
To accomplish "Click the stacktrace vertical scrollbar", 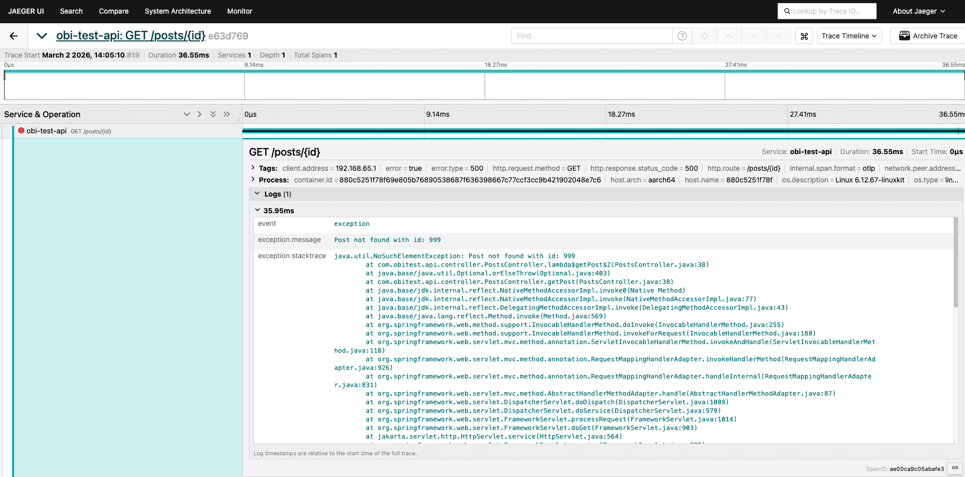I will click(955, 262).
